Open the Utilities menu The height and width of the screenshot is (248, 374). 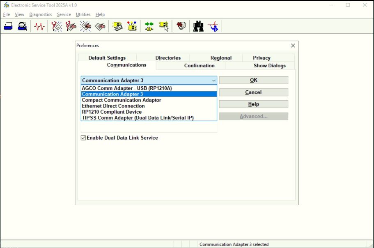[83, 14]
